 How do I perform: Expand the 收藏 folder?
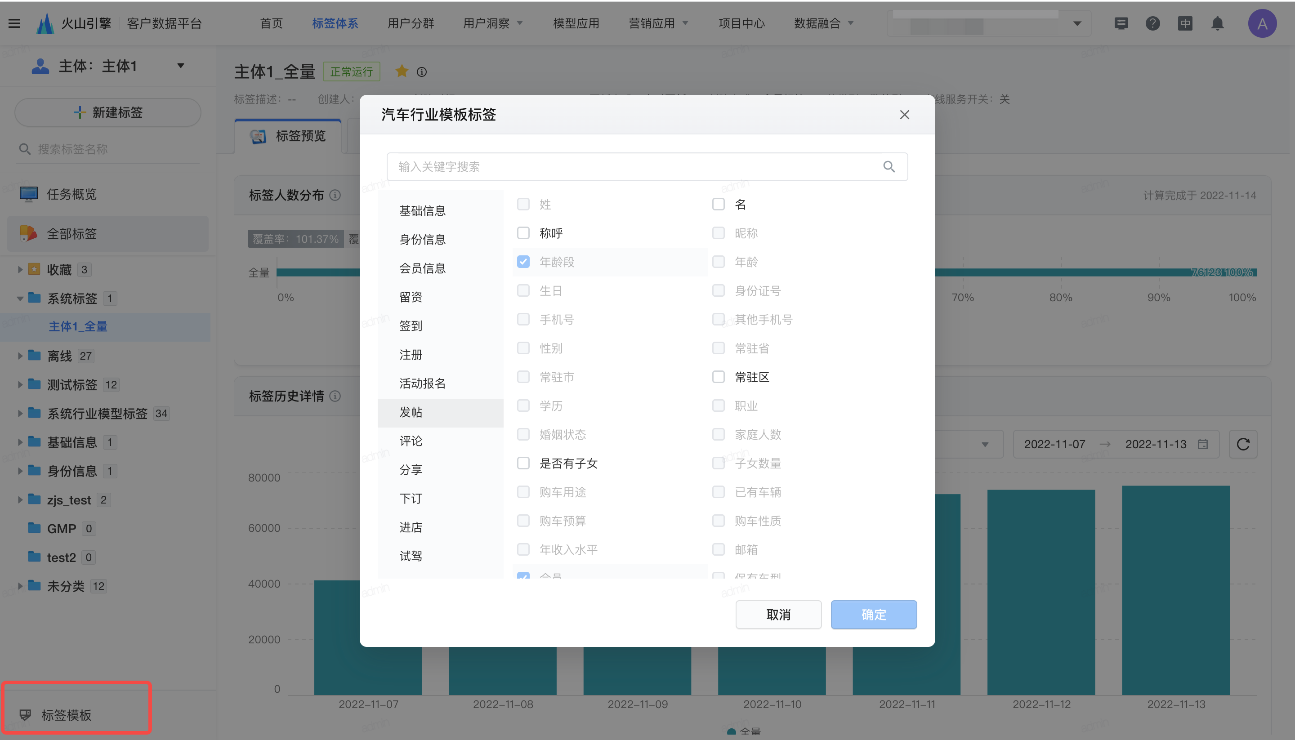(x=20, y=269)
